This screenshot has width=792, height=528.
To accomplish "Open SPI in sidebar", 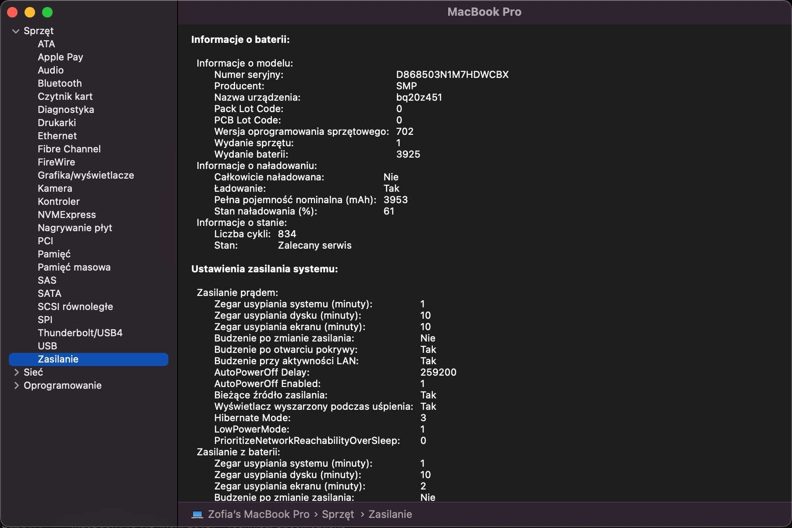I will (45, 320).
